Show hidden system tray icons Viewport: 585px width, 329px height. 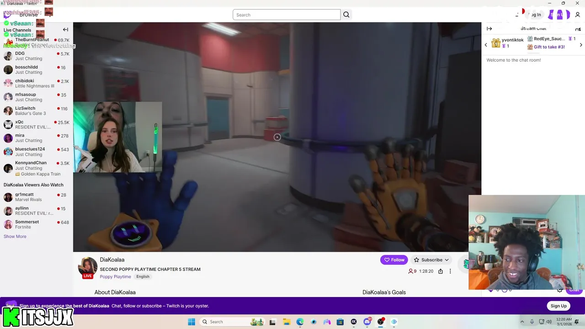coord(522,322)
